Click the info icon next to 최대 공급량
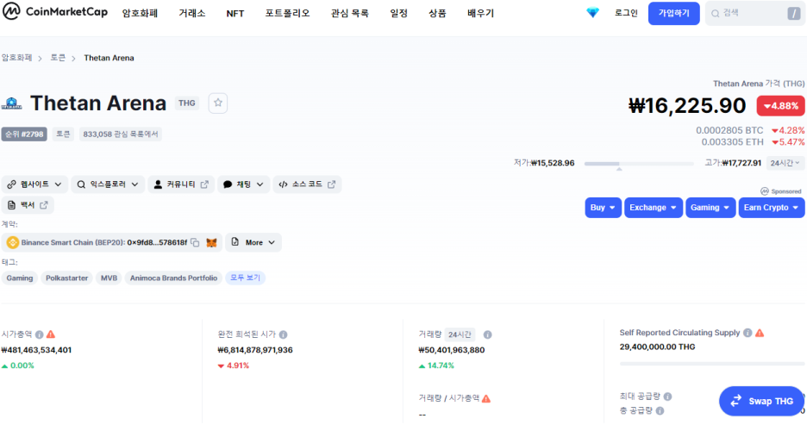 click(667, 397)
